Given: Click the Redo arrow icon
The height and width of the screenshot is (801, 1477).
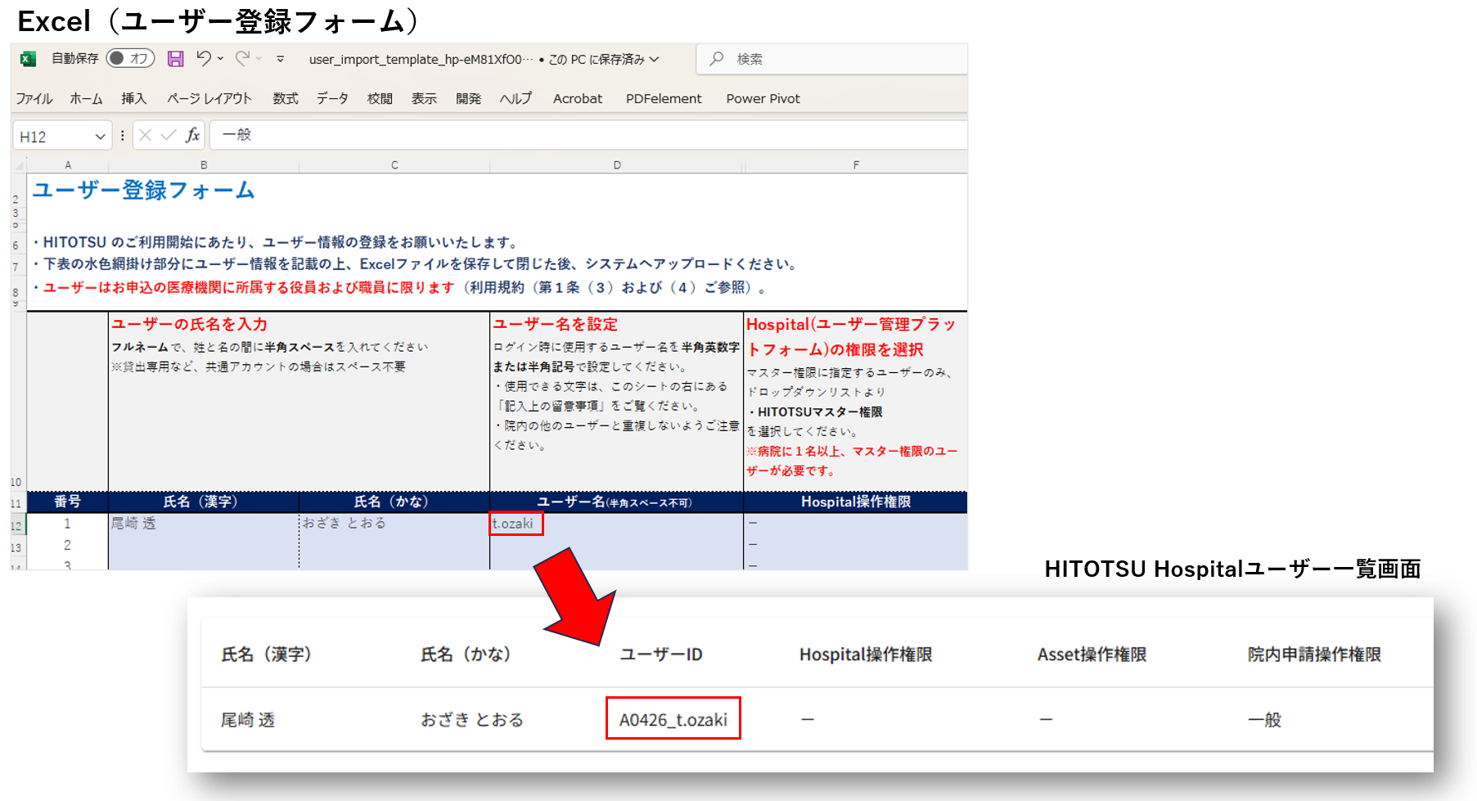Looking at the screenshot, I should coord(242,58).
